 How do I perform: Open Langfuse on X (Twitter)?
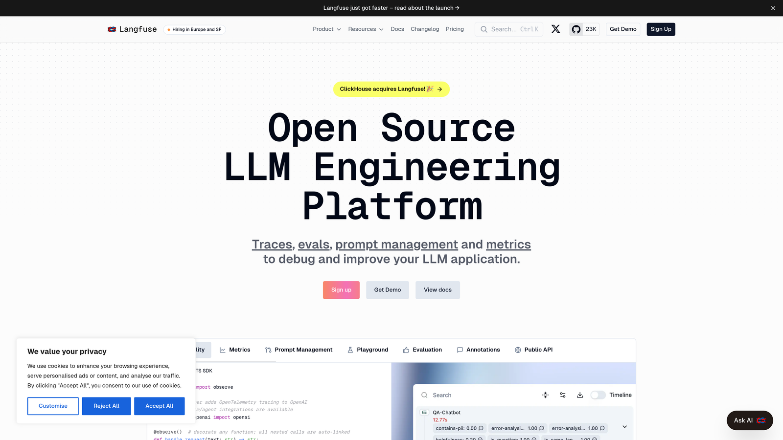coord(555,29)
